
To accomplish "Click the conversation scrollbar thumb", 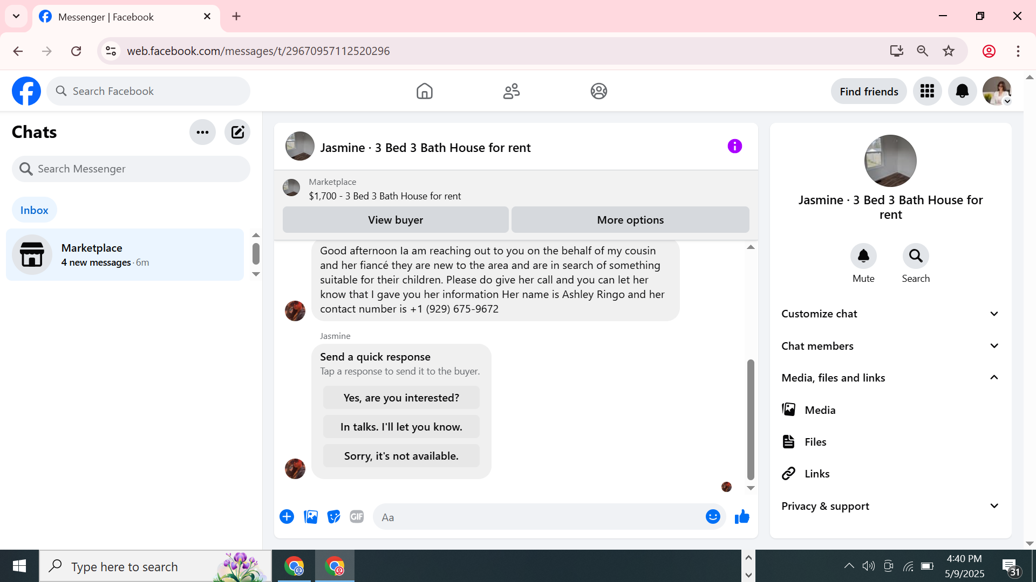I will 750,419.
